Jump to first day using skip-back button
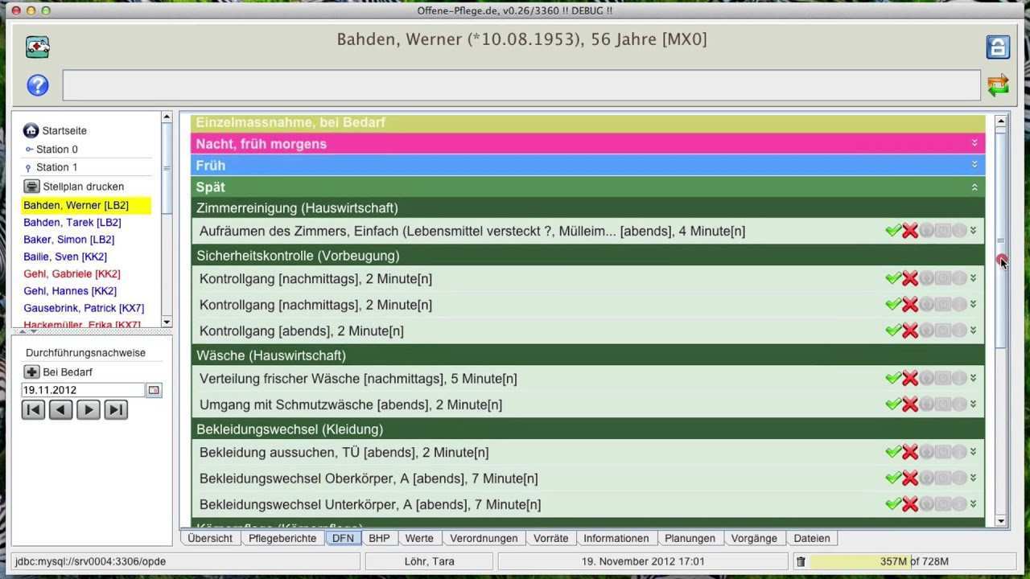1030x579 pixels. point(33,409)
